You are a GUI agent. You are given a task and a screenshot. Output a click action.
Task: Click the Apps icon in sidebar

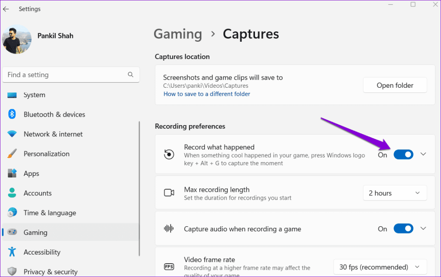[12, 173]
